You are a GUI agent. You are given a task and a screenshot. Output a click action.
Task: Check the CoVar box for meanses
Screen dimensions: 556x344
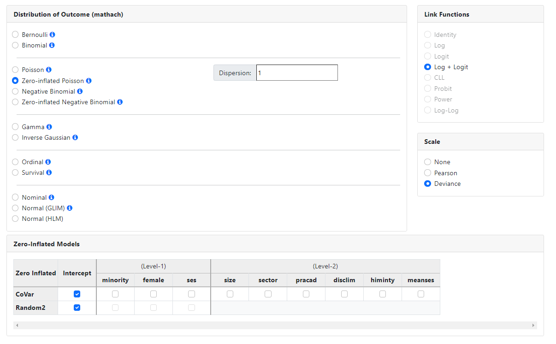coord(421,294)
